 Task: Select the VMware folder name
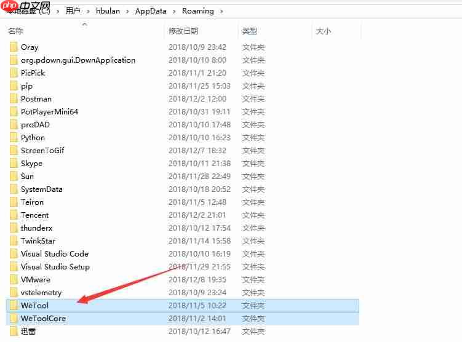[x=36, y=280]
